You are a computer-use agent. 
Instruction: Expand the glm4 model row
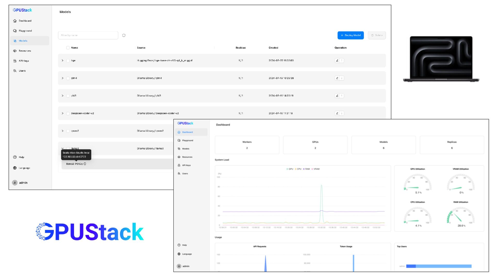click(62, 78)
